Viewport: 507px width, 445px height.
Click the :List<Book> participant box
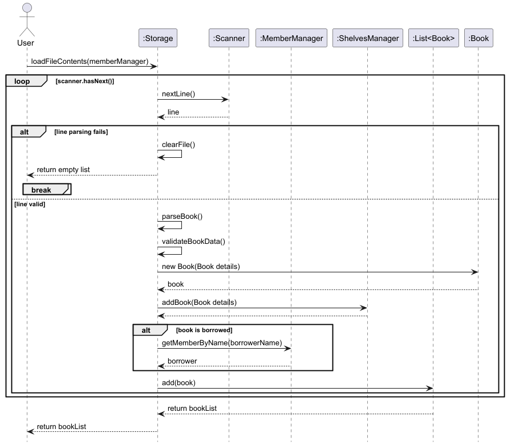click(x=433, y=38)
